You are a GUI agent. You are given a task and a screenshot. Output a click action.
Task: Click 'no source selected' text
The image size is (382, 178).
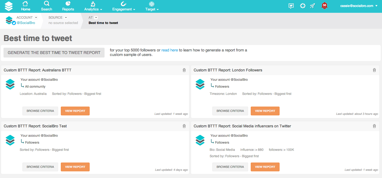pos(63,23)
